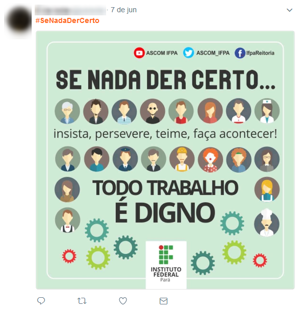Open the tweet options chevron menu
The height and width of the screenshot is (310, 300).
click(x=289, y=10)
